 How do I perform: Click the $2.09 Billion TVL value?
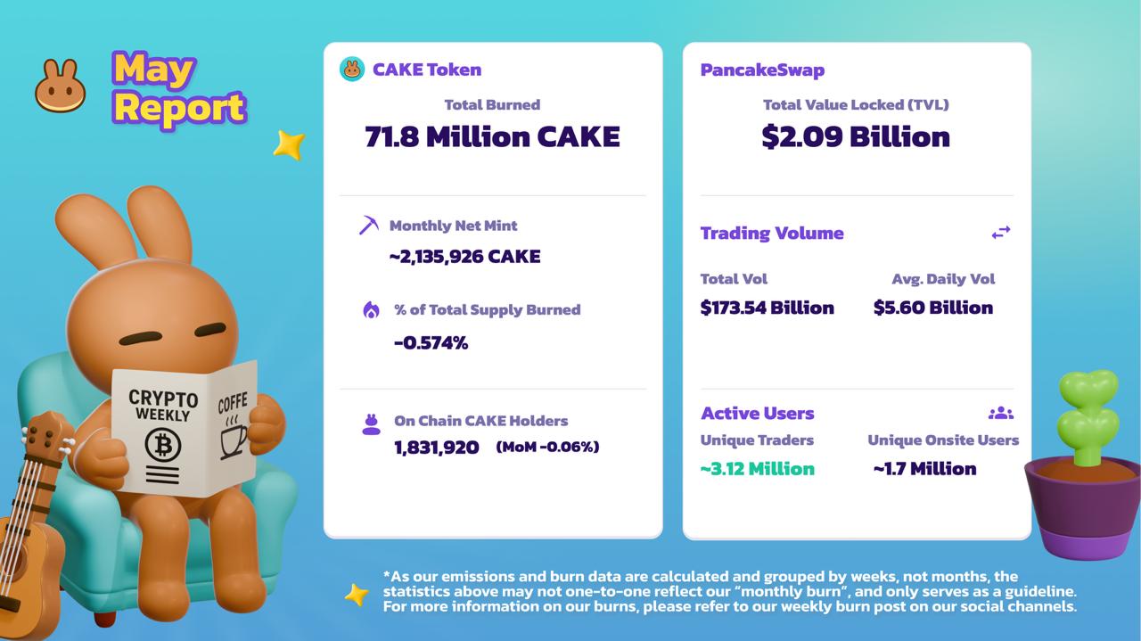856,136
